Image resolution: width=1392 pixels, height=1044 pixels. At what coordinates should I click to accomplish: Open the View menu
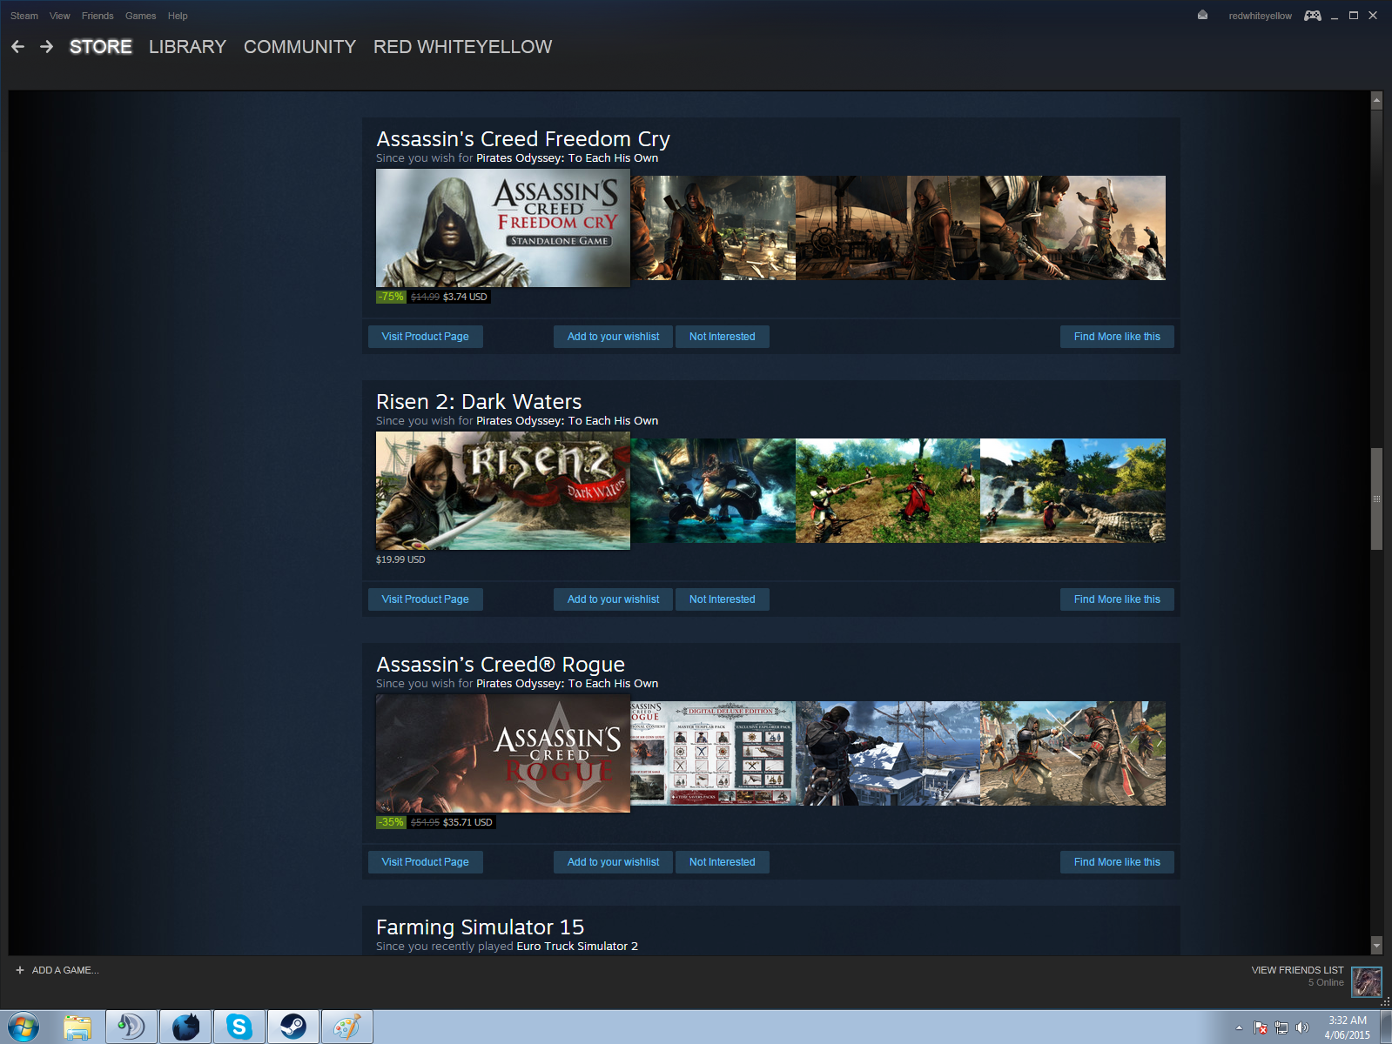pyautogui.click(x=60, y=16)
